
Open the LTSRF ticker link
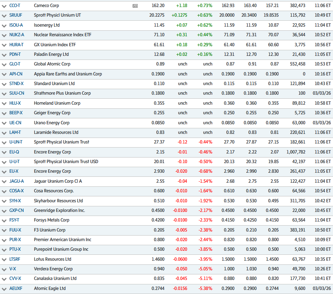[x=14, y=259]
